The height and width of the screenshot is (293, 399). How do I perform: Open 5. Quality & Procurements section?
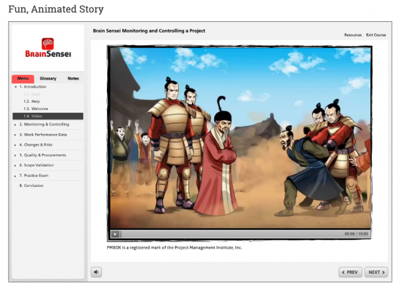tap(43, 155)
